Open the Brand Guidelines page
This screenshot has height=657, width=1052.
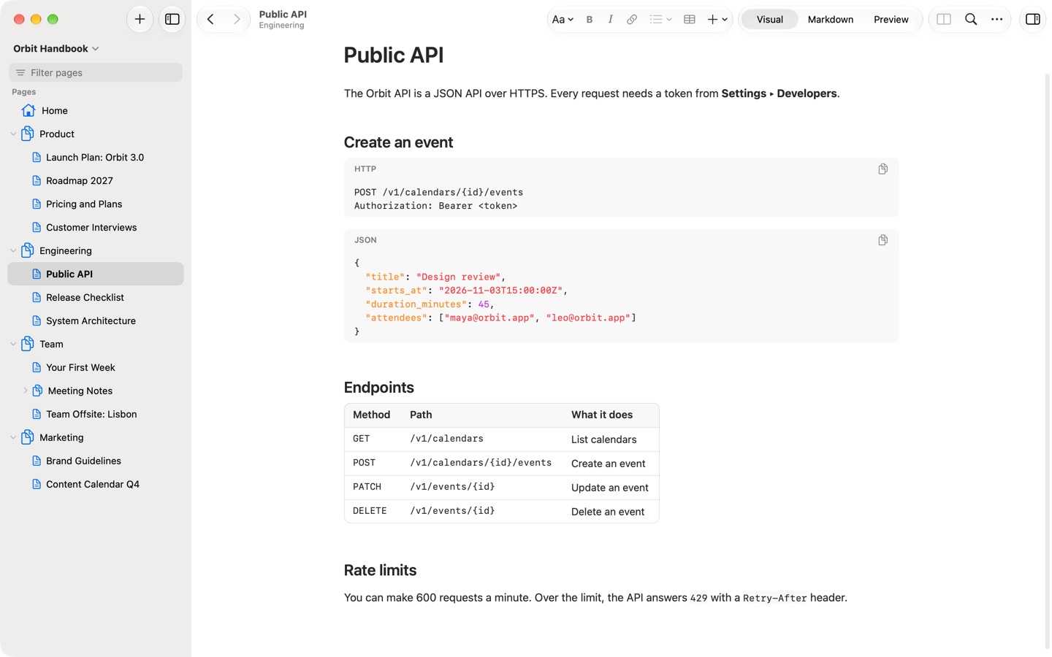point(95,461)
